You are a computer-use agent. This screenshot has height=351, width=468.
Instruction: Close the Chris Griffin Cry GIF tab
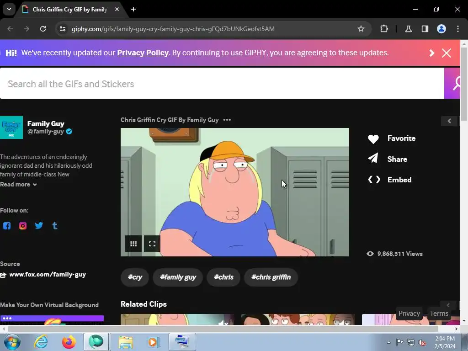[x=117, y=9]
